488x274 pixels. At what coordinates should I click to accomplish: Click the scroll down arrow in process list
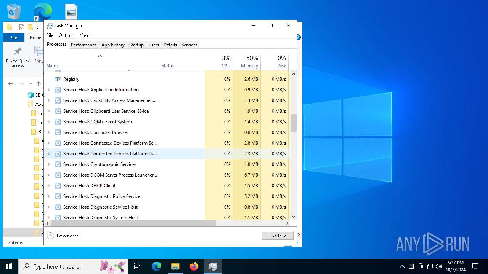294,217
